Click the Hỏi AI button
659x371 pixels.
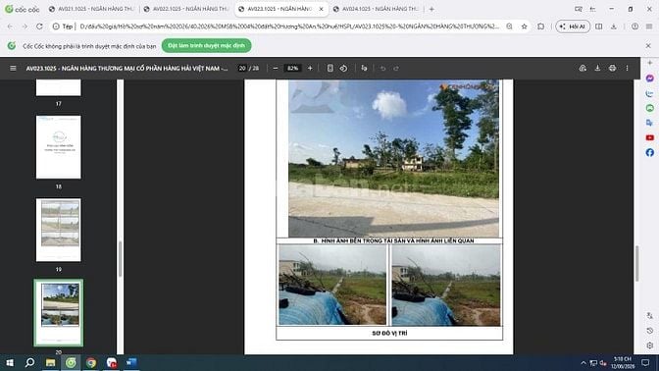573,26
